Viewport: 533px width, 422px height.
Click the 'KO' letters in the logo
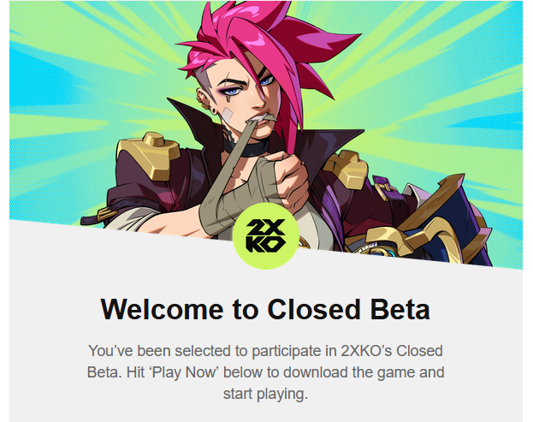[265, 245]
